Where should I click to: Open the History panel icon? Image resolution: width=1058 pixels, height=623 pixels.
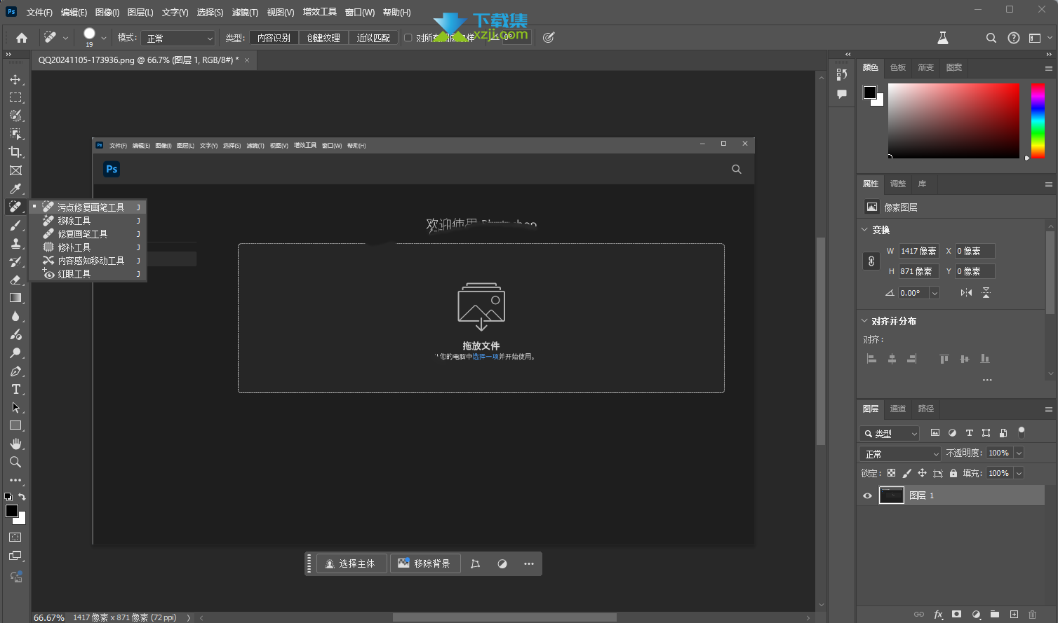pyautogui.click(x=842, y=74)
